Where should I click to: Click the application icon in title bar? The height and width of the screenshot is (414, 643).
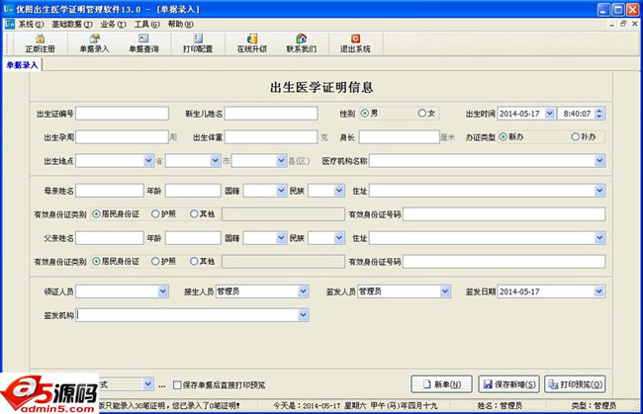(x=8, y=9)
